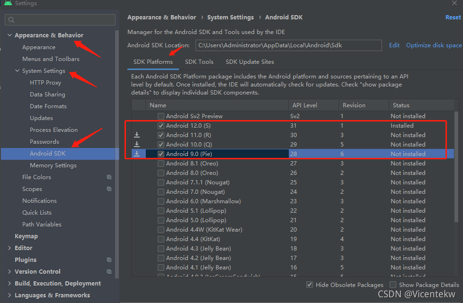Click download icon beside Android 11.0 (R)
The height and width of the screenshot is (303, 463).
pos(137,135)
